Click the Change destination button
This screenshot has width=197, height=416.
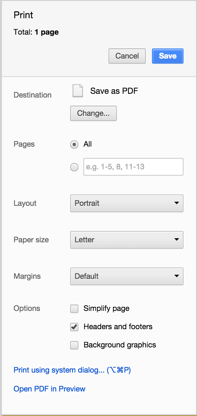coord(93,113)
